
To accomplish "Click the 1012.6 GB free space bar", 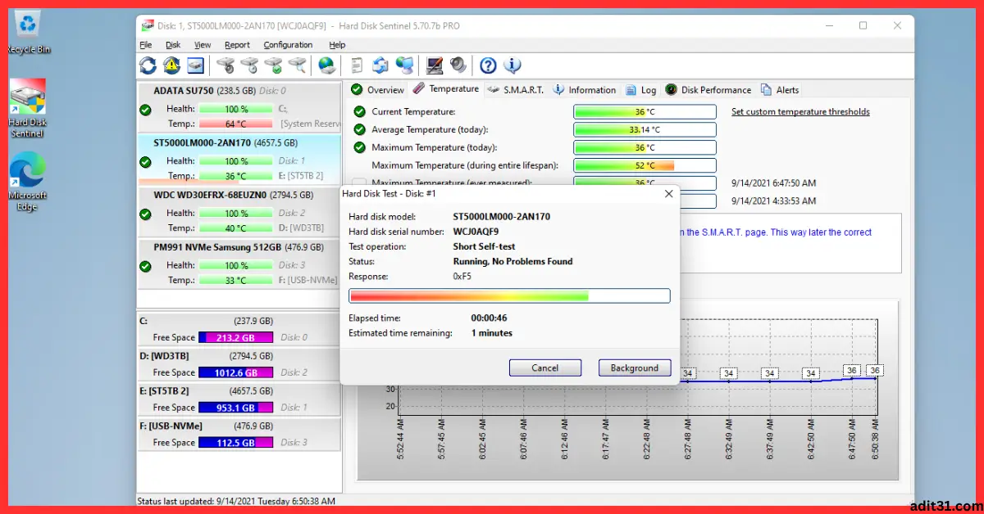I will (x=235, y=372).
